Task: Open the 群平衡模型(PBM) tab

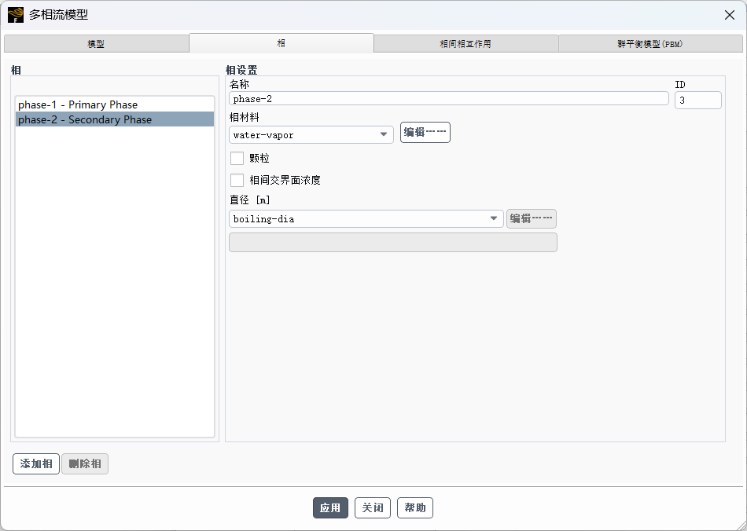Action: coord(650,44)
